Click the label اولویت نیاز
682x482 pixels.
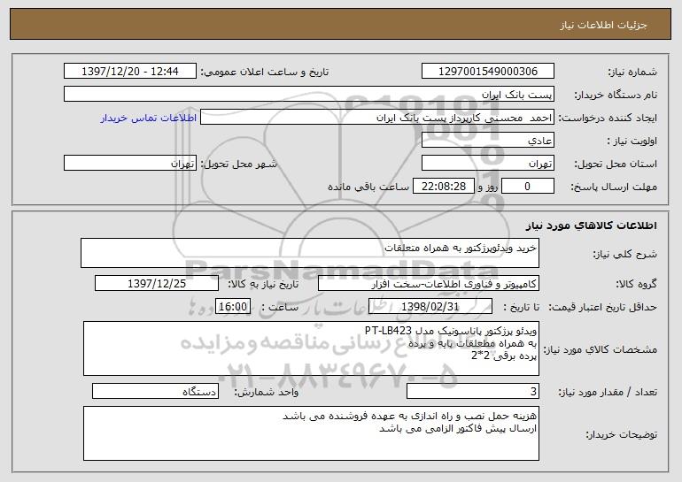pyautogui.click(x=632, y=141)
